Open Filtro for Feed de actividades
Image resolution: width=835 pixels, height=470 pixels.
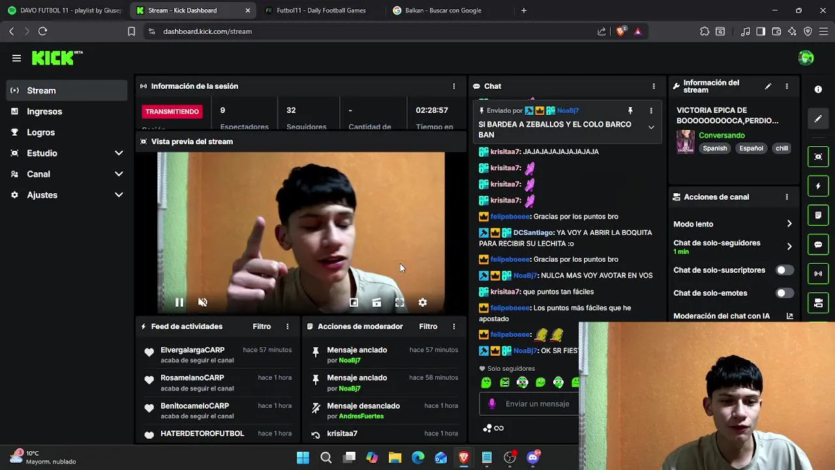click(262, 326)
